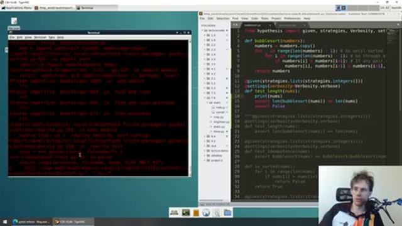Screen dimensions: 402x226
Task: Close the bubblesort.py tab
Action: point(270,25)
